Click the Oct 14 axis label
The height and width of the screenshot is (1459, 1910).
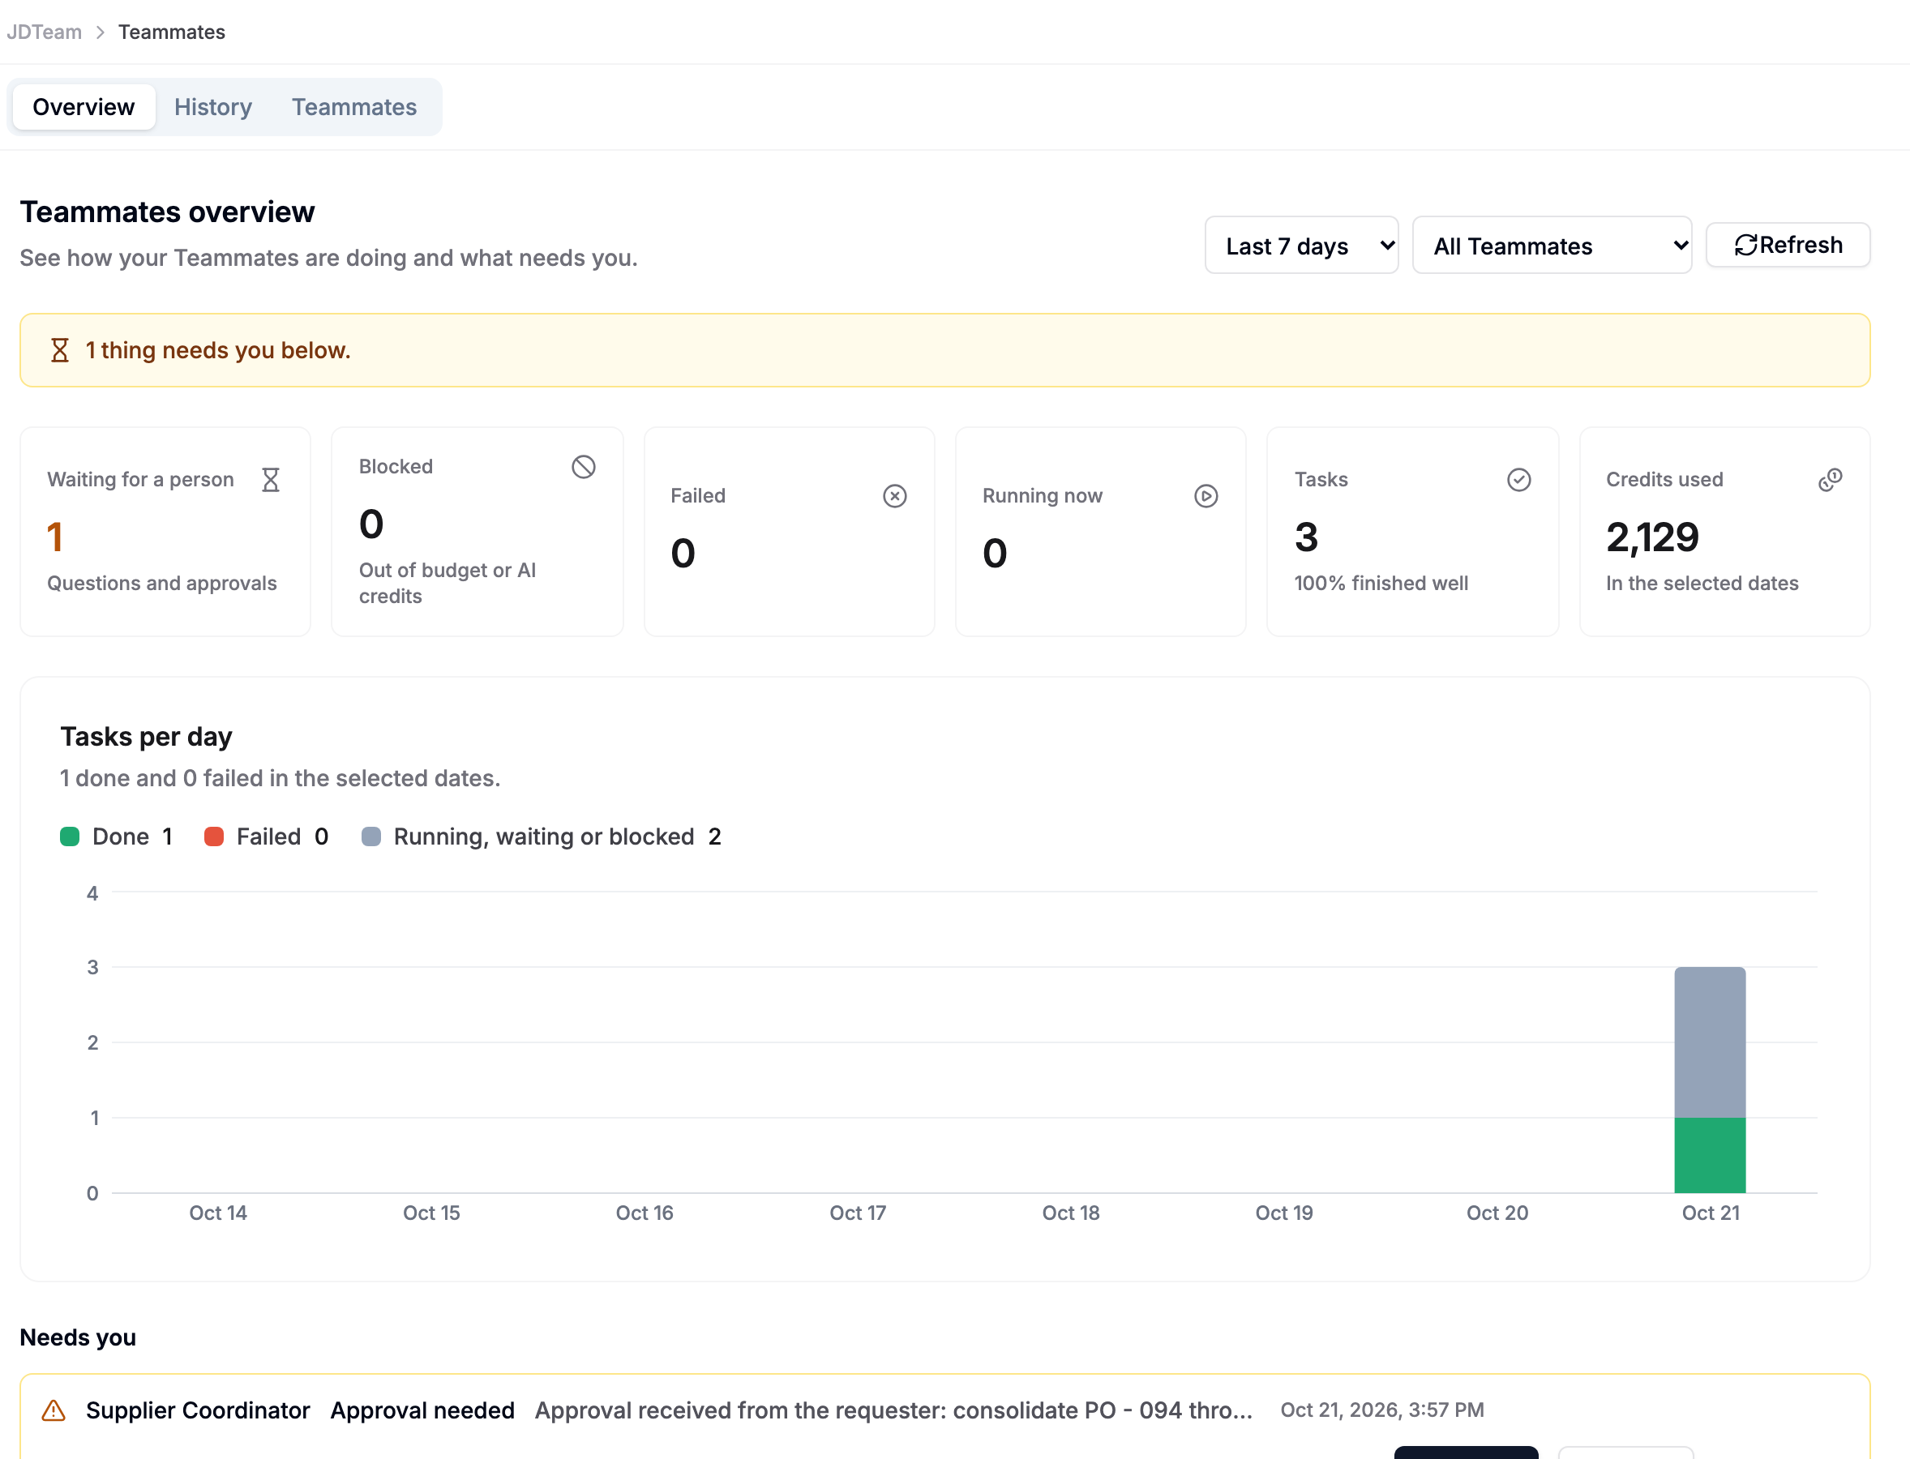click(x=218, y=1213)
